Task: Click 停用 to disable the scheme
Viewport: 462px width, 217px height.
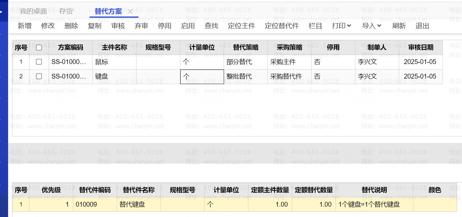Action: tap(165, 26)
